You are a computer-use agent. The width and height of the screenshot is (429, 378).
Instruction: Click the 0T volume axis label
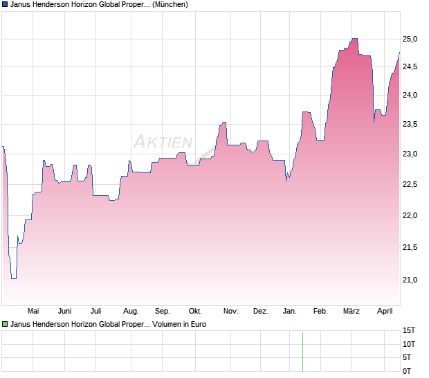point(407,371)
